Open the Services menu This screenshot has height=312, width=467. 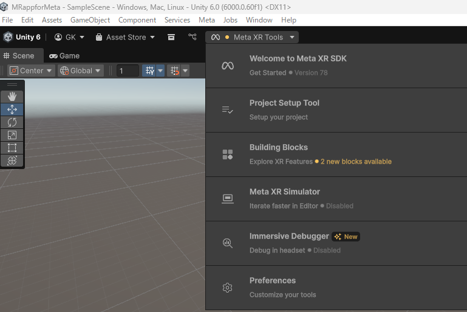click(177, 20)
